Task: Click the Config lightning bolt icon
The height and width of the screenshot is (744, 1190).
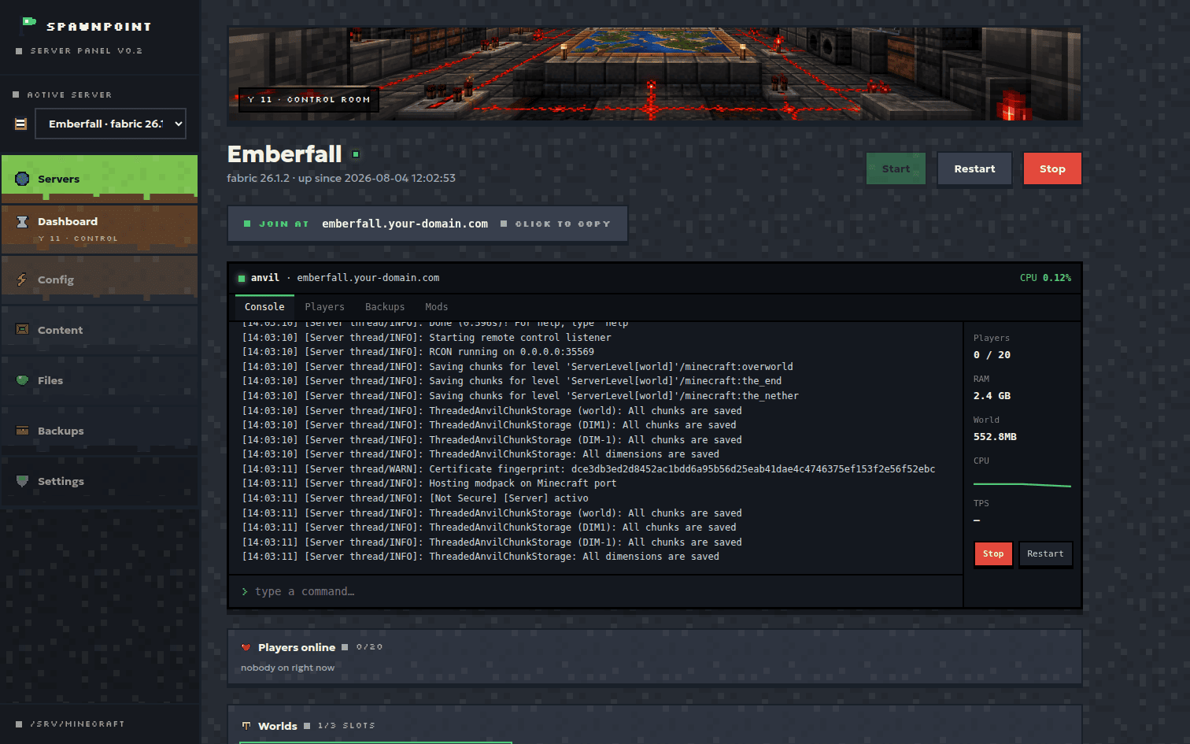Action: click(x=22, y=279)
